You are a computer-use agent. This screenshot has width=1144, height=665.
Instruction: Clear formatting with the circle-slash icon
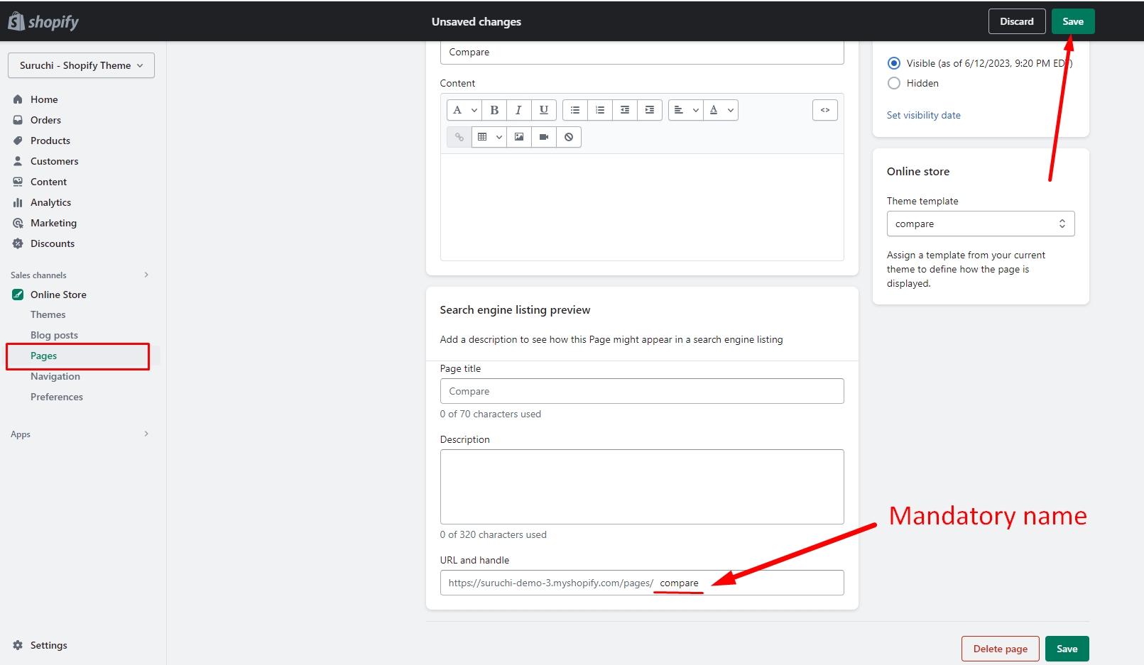click(569, 137)
